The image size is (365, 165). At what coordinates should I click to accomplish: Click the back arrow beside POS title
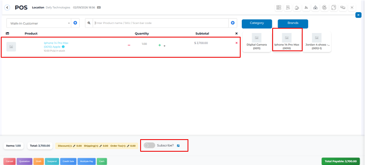click(x=7, y=7)
